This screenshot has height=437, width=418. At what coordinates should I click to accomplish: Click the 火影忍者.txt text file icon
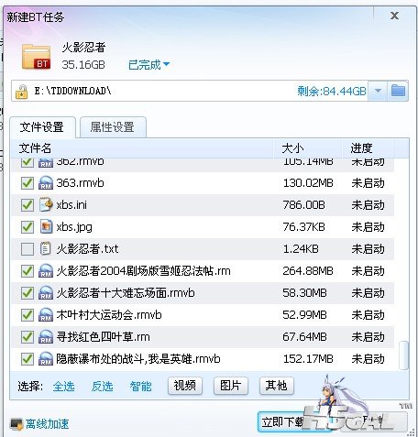pos(46,248)
